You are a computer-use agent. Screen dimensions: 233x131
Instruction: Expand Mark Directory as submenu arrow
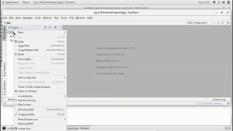tap(65, 119)
